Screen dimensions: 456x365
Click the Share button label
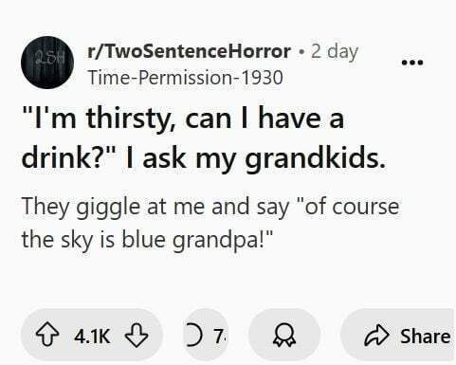[x=426, y=336]
